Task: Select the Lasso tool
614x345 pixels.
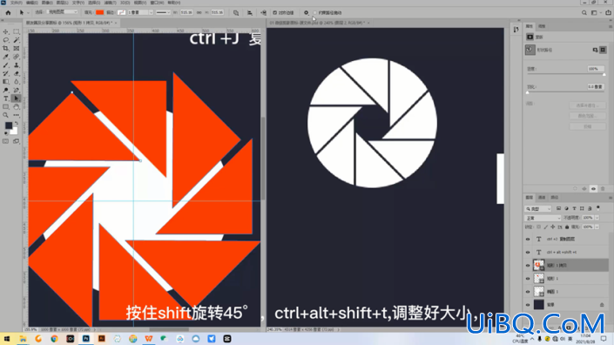Action: [x=5, y=40]
